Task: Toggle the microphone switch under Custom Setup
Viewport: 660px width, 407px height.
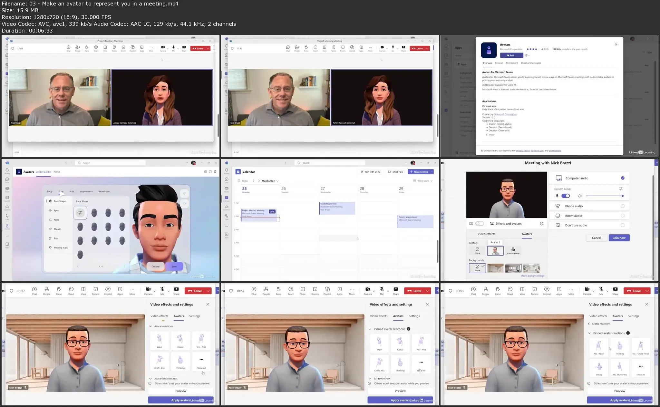Action: tap(566, 196)
